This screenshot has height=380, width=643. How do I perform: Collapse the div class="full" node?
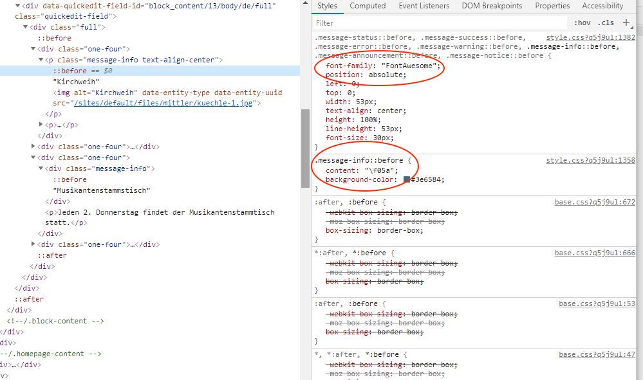(24, 27)
